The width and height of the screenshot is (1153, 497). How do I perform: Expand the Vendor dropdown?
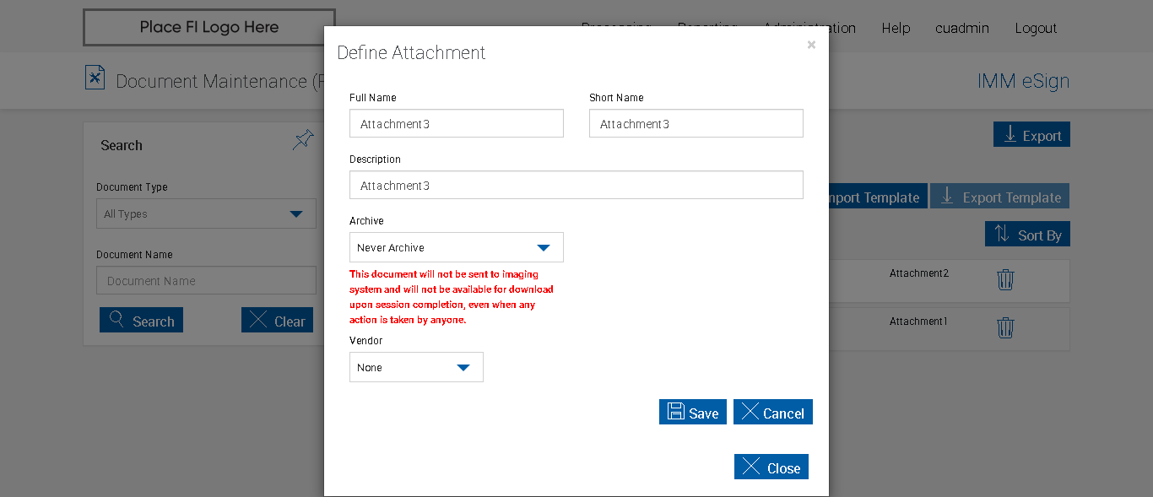416,367
